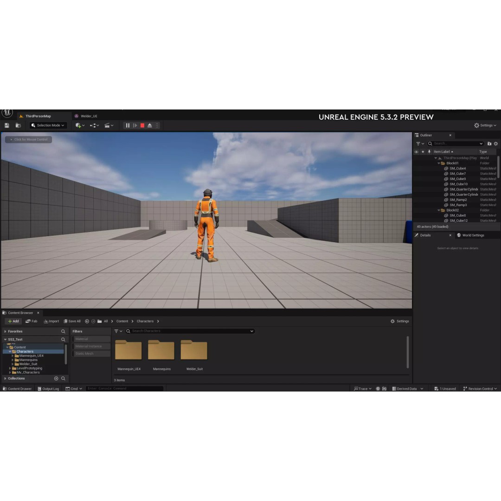Close the Outliner tab
The width and height of the screenshot is (501, 501).
450,135
